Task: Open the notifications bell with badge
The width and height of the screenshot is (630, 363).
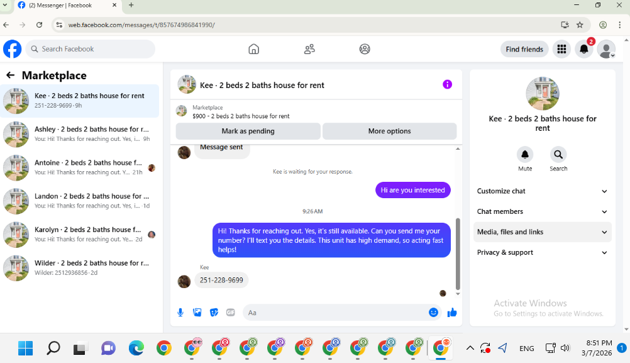Action: [x=584, y=49]
